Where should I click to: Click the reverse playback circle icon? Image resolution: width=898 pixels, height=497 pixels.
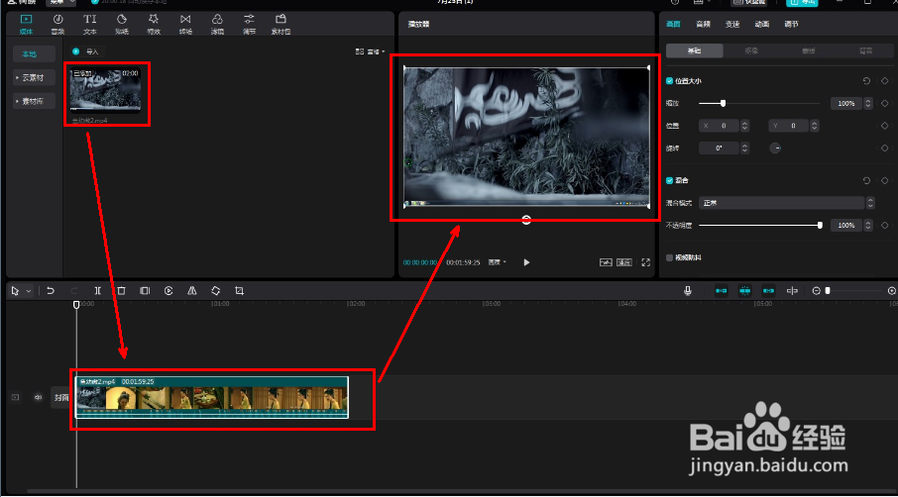168,290
